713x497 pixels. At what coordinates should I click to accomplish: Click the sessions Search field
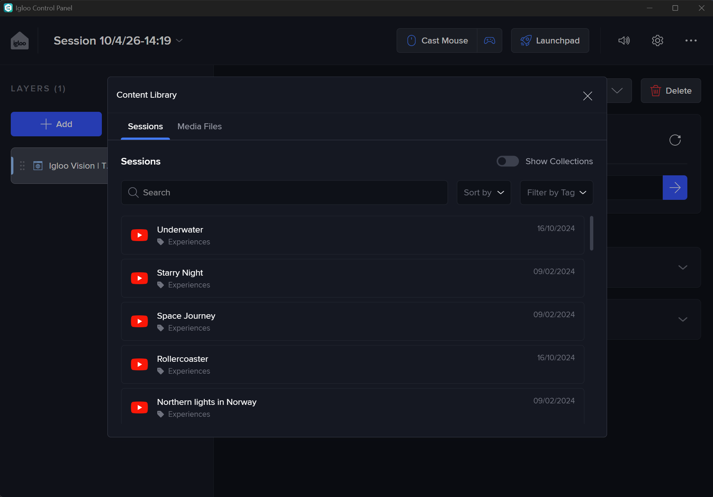284,192
